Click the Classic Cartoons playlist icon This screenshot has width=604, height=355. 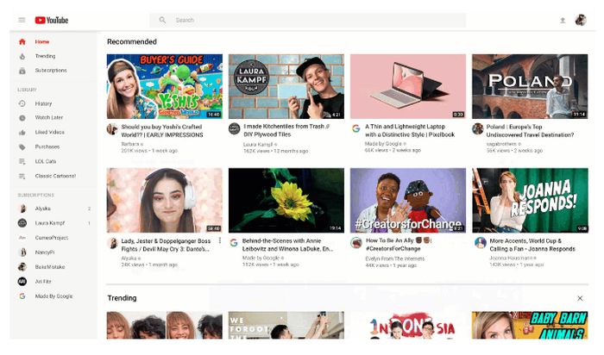point(22,176)
